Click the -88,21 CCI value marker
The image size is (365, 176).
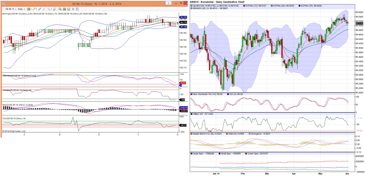[183, 126]
